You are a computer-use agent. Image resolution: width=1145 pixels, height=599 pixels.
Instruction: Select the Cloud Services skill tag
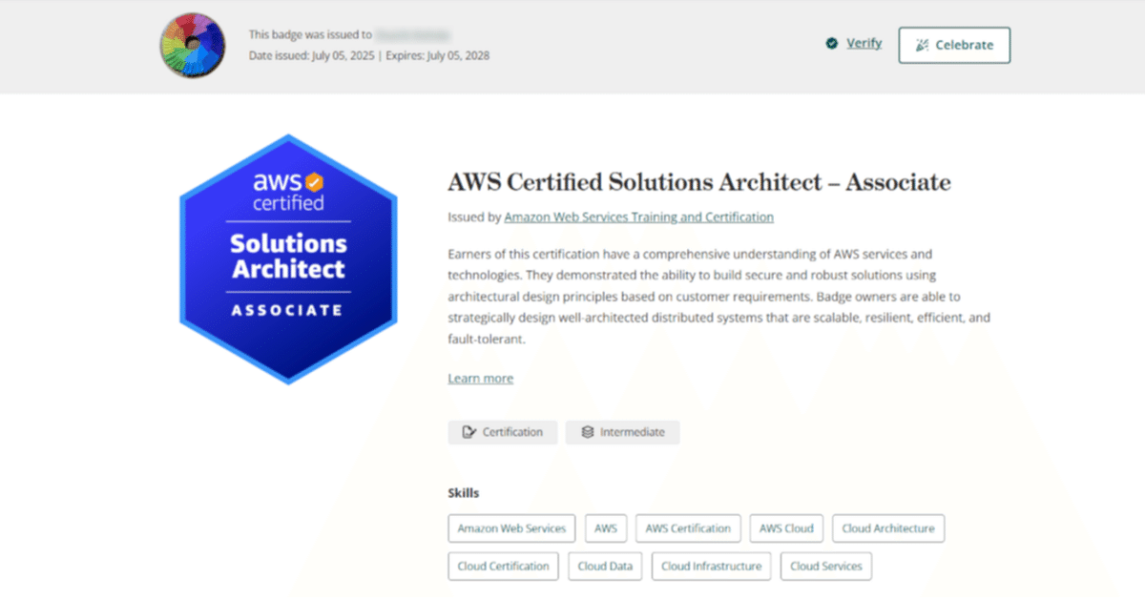pos(826,566)
